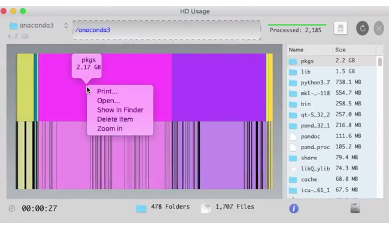Image resolution: width=389 pixels, height=229 pixels.
Task: Click the pkgs folder icon in list
Action: click(x=293, y=61)
